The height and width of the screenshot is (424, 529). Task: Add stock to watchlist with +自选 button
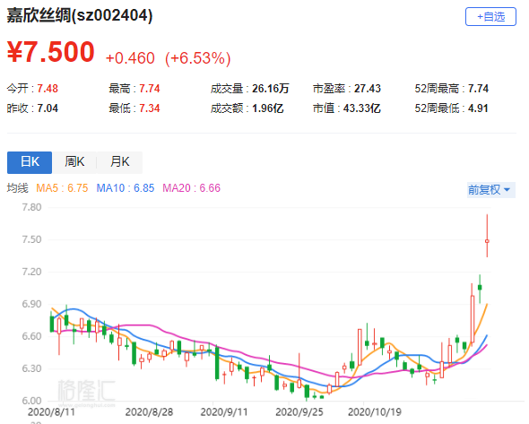pos(490,16)
